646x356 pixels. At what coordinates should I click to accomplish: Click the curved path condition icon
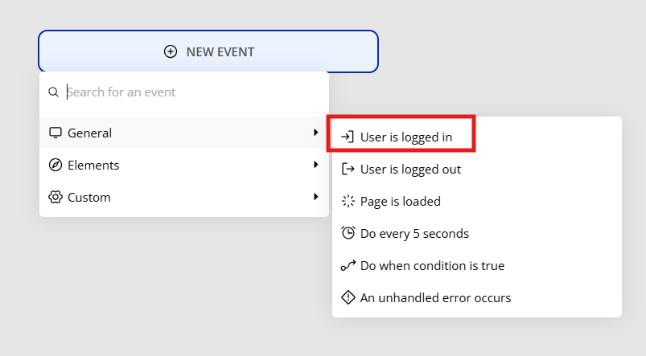[x=348, y=265]
